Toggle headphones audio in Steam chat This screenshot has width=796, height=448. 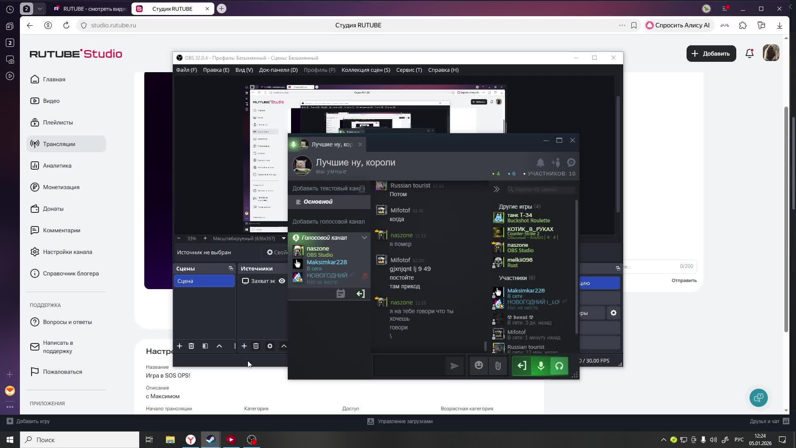(x=559, y=366)
